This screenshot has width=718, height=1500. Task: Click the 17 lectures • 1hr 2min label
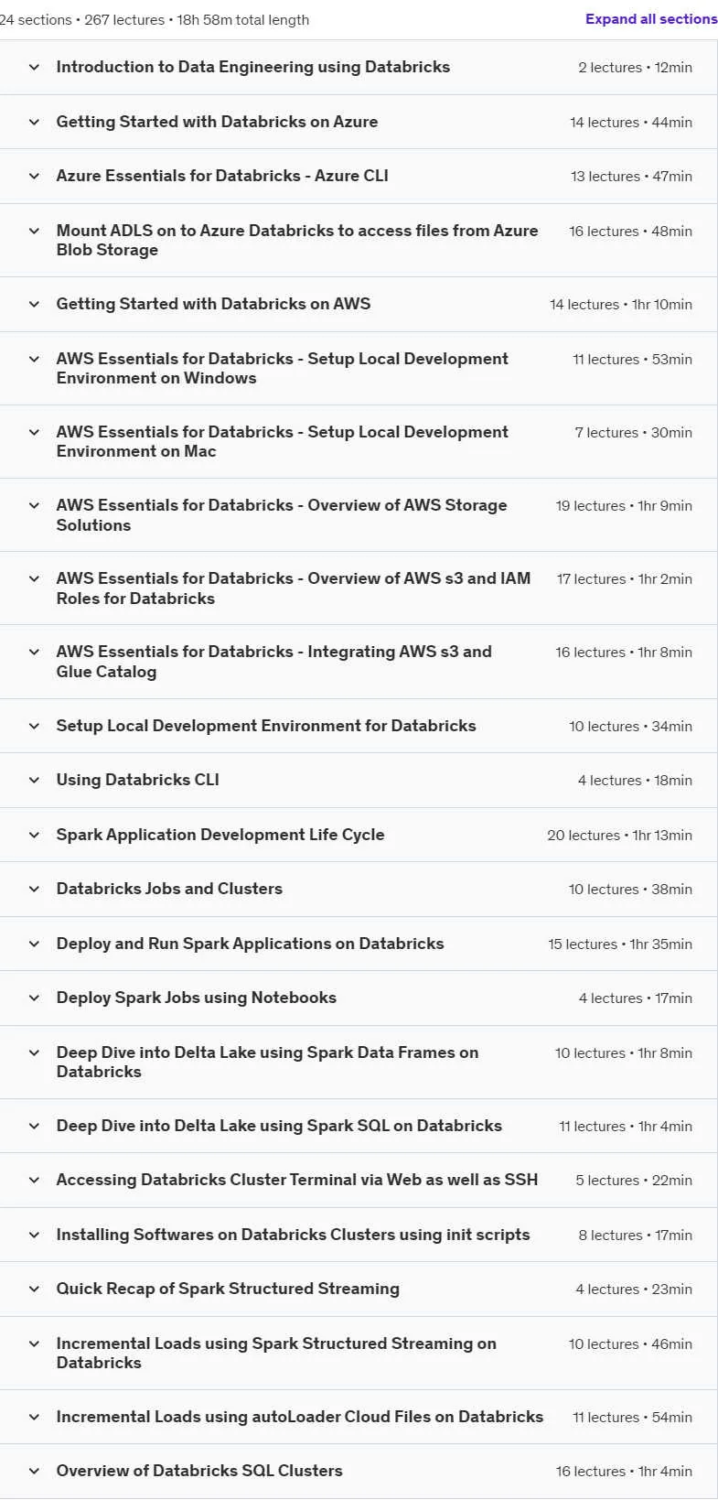point(625,579)
